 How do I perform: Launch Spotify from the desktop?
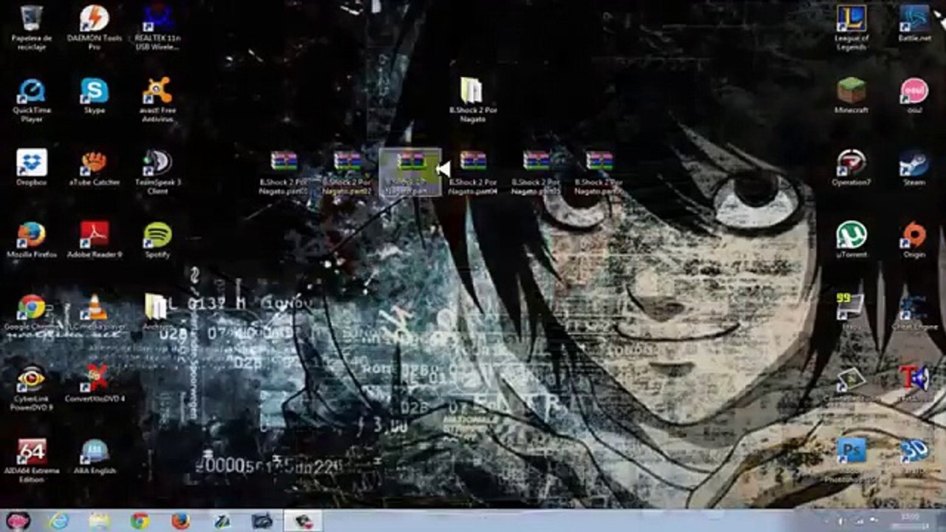[157, 240]
